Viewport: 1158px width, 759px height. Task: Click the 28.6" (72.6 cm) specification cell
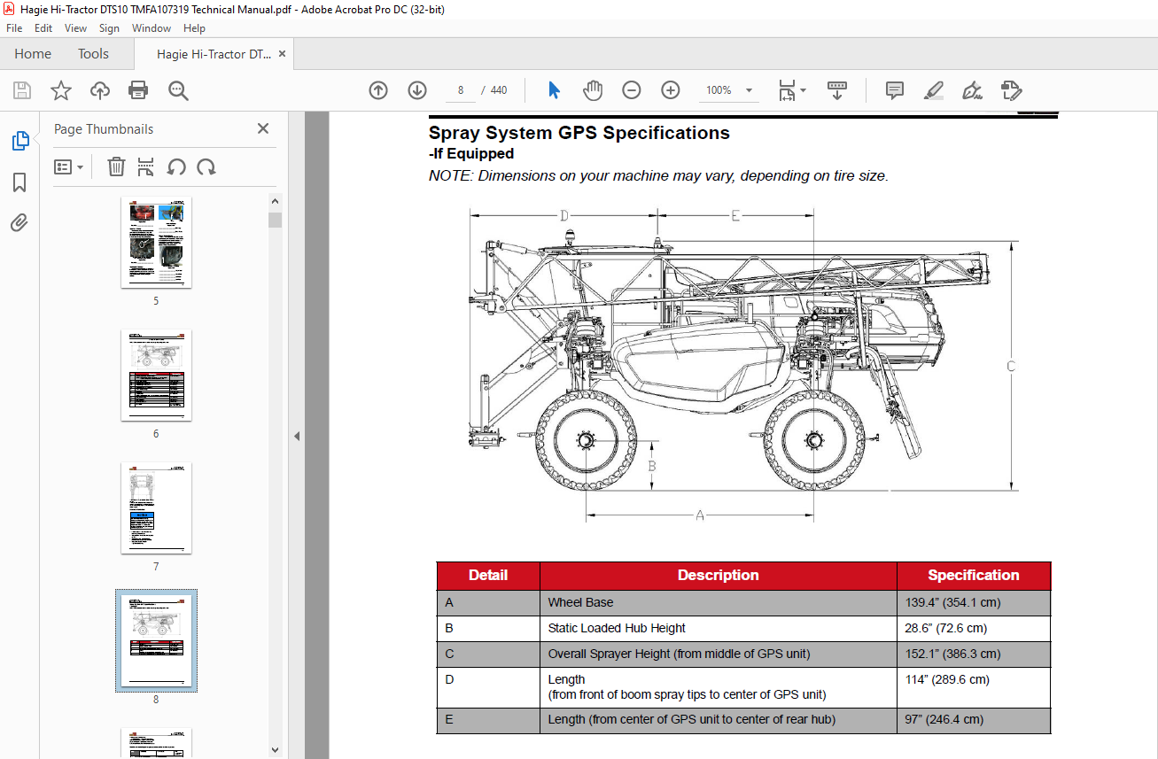pyautogui.click(x=974, y=628)
